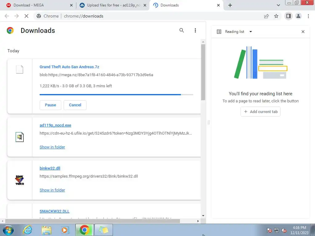Open a new tab
The width and height of the screenshot is (315, 236).
(230, 5)
